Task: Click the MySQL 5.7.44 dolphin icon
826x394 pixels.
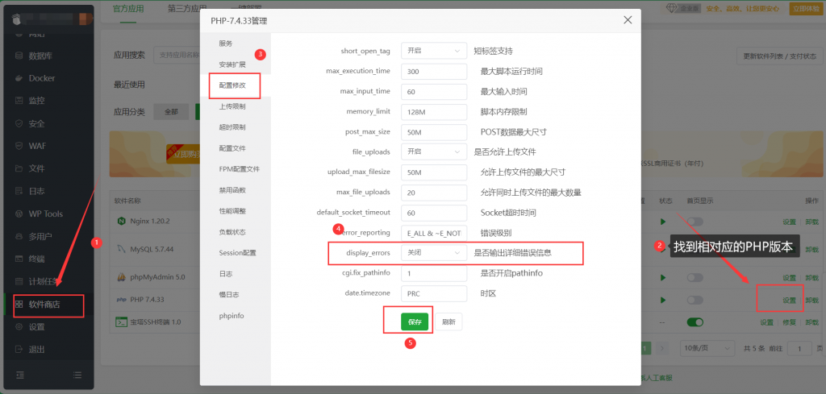Action: (120, 249)
